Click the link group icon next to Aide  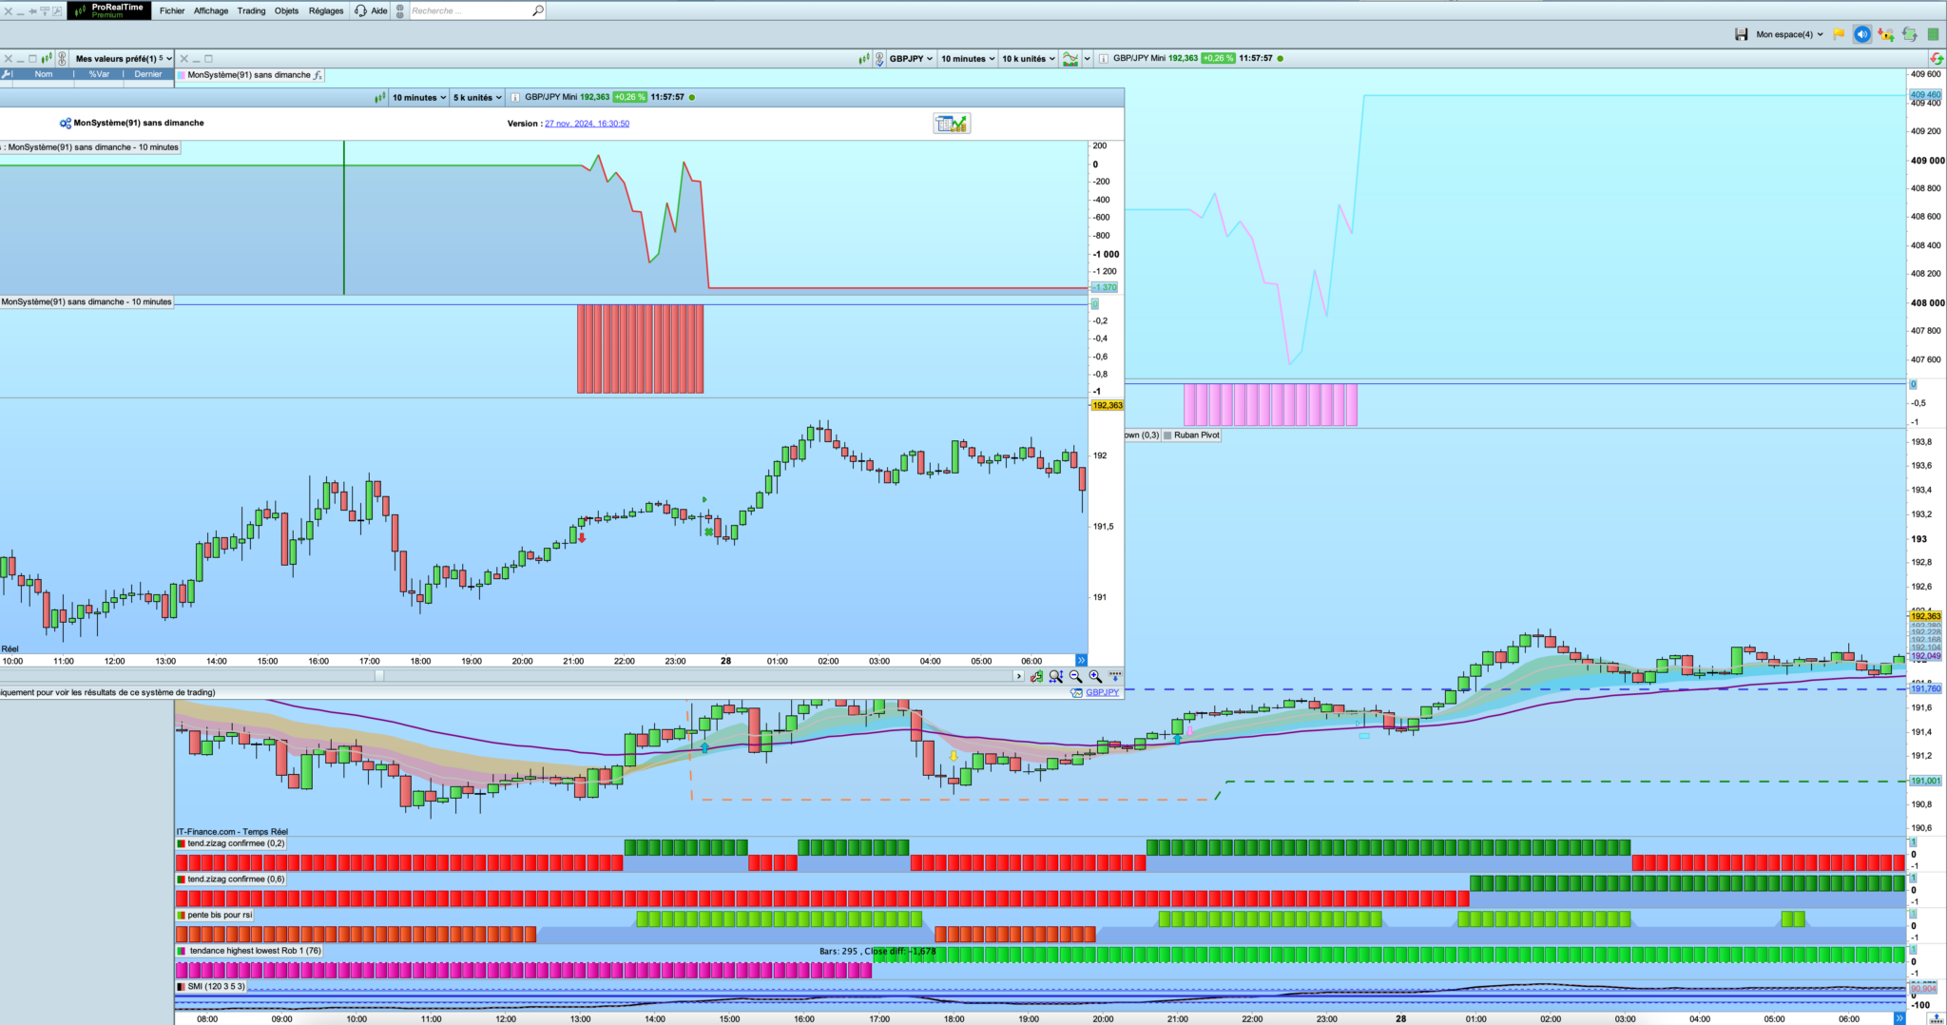click(x=399, y=10)
